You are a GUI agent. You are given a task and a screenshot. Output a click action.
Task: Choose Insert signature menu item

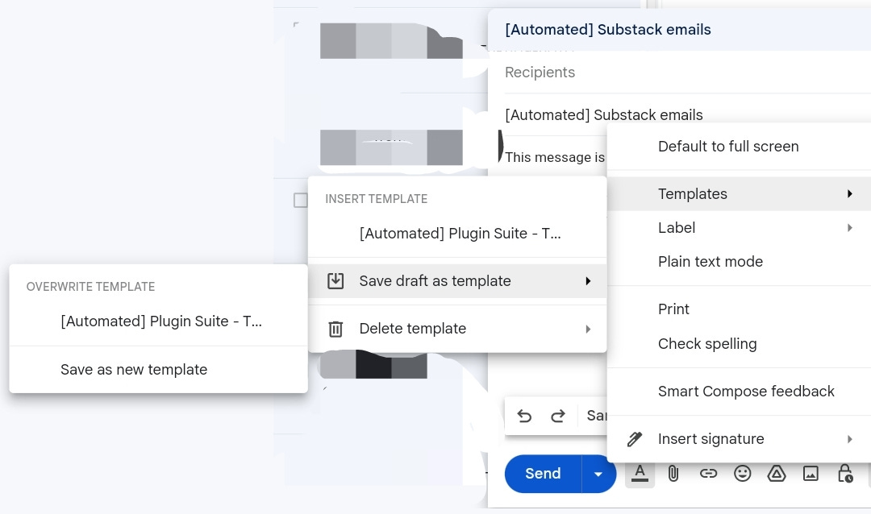(739, 439)
